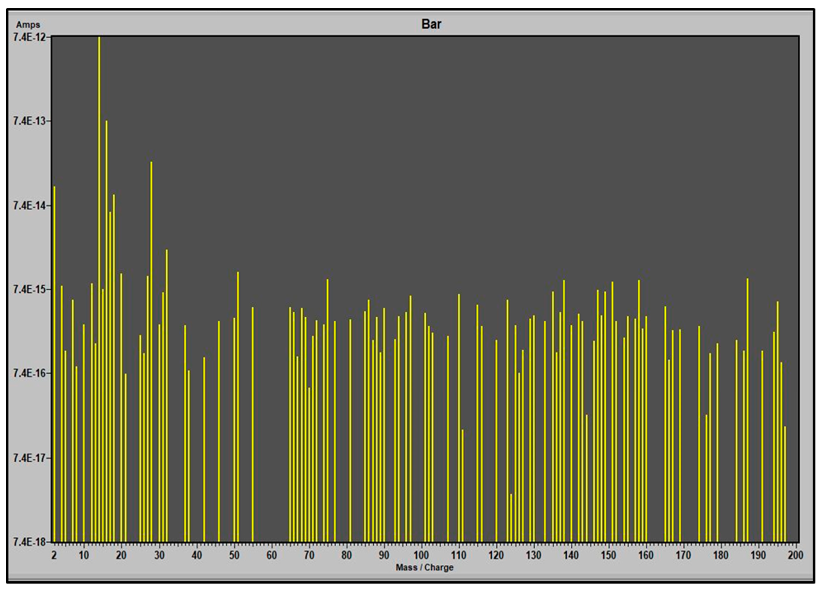Click the x-axis label 50
Viewport: 823px width, 591px height.
coord(234,555)
